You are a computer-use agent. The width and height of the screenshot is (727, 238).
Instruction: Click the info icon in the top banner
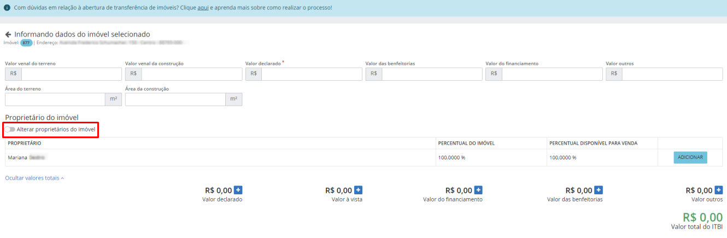(7, 8)
